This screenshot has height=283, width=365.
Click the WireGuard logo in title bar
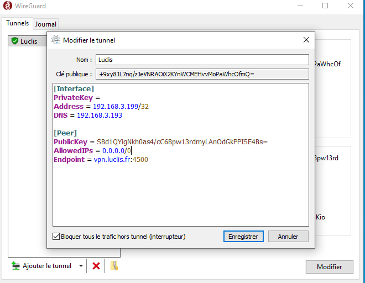pyautogui.click(x=7, y=6)
